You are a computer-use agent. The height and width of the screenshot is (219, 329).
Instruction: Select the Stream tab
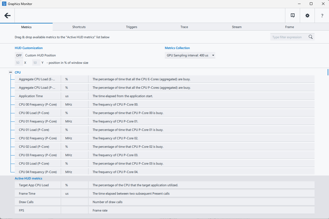pos(237,27)
